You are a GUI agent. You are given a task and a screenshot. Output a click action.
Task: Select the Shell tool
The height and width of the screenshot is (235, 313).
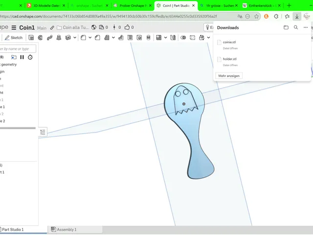click(130, 38)
